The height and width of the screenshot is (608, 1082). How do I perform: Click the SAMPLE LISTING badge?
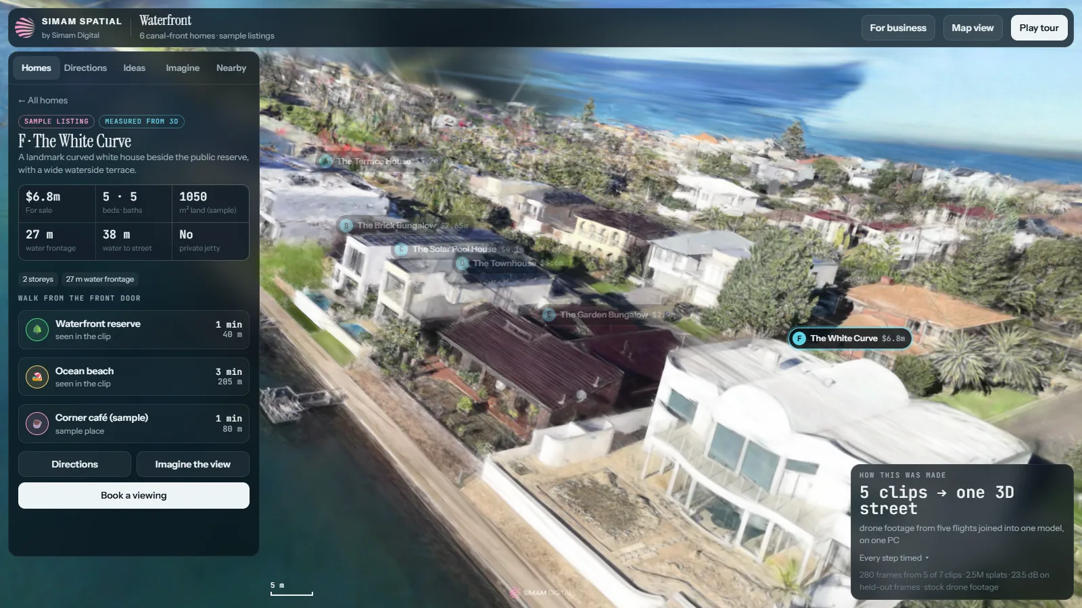point(56,122)
